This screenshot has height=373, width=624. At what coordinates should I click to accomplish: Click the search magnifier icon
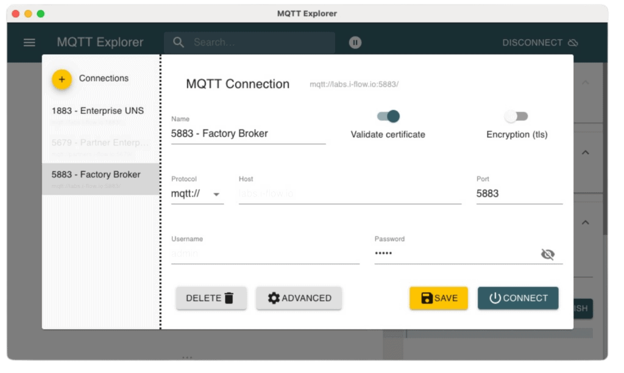coord(179,43)
